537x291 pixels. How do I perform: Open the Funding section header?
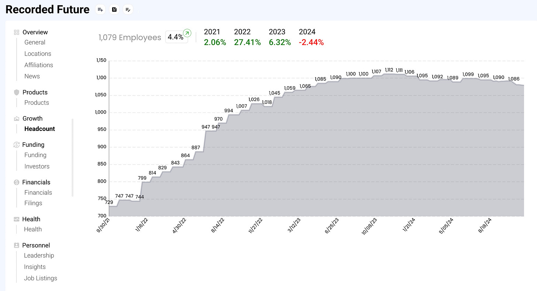click(33, 145)
